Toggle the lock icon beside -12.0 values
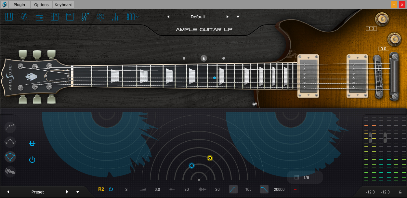Screen dimensions: 407x198 (400, 192)
